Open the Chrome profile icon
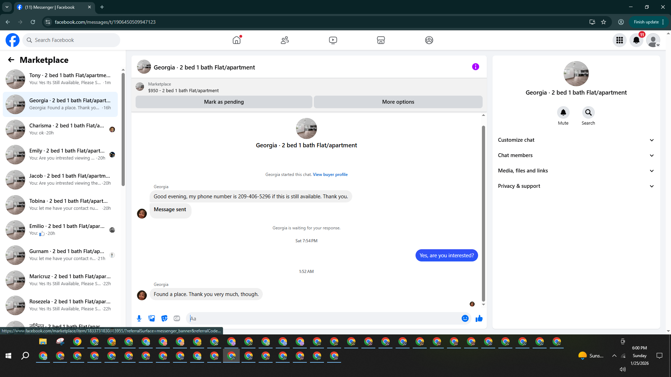Screen dimensions: 671x377 [621, 22]
